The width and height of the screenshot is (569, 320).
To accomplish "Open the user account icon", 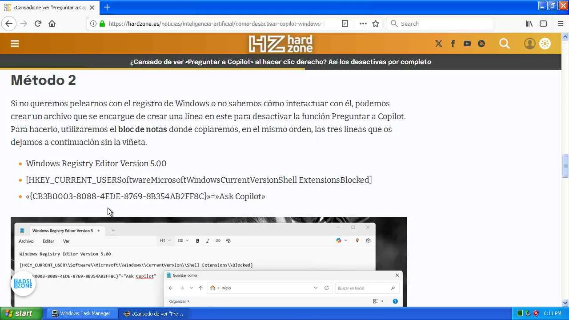I will pos(529,44).
